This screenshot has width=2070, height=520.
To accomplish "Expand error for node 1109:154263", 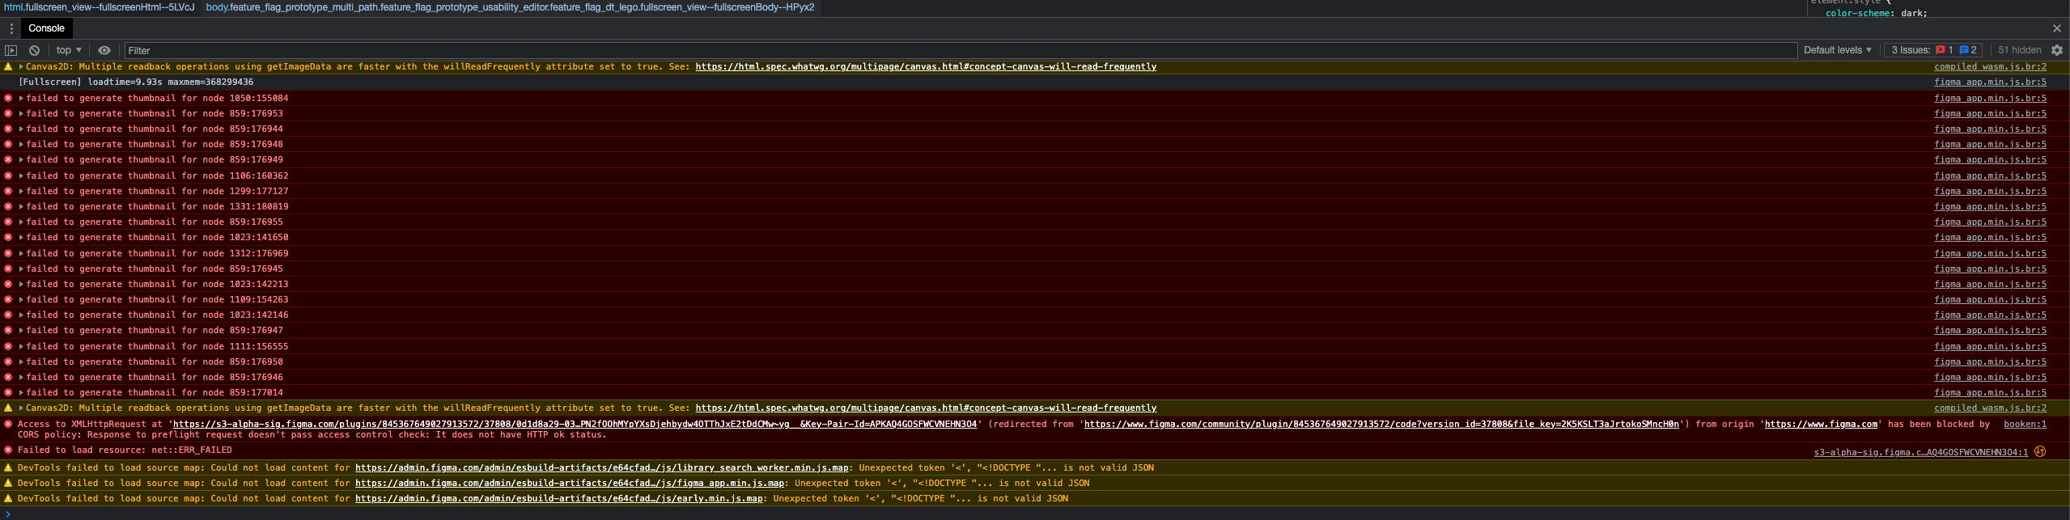I will (x=21, y=300).
